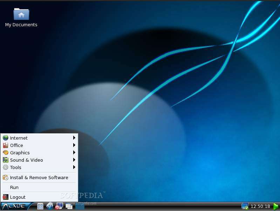Screen dimensions: 280x211
Task: Click the monitor launcher with red badge
Action: click(59, 206)
